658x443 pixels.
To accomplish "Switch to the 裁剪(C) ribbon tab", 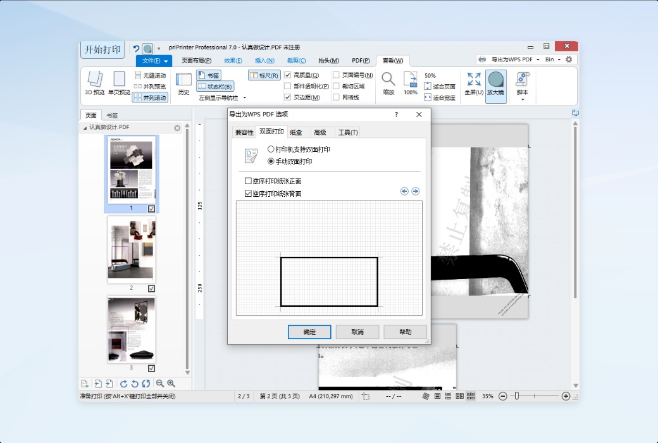I will click(x=296, y=61).
